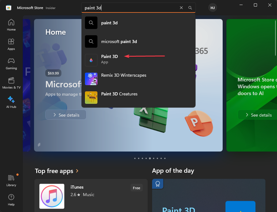Click See details on the green AI banner
Viewport: 277px width, 212px height.
click(x=258, y=115)
